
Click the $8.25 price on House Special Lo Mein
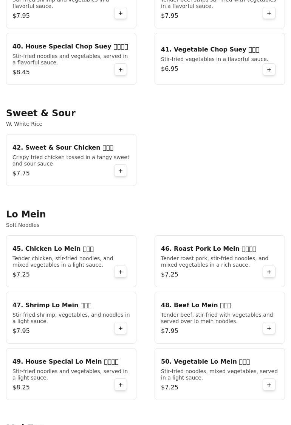[21, 387]
